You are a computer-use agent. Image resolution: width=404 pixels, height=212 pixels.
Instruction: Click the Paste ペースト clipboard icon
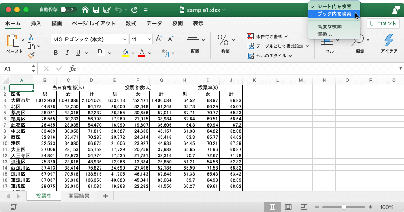pyautogui.click(x=14, y=41)
